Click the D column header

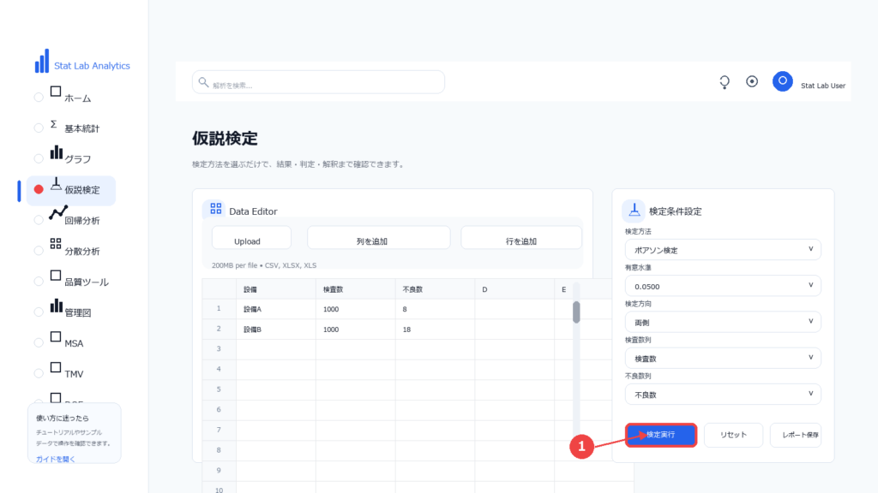point(514,289)
